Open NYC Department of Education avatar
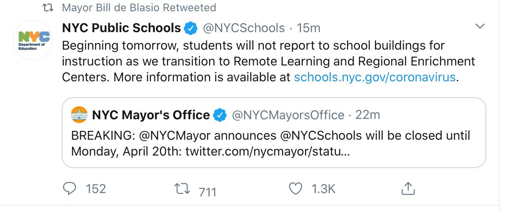The image size is (508, 211). 34,40
